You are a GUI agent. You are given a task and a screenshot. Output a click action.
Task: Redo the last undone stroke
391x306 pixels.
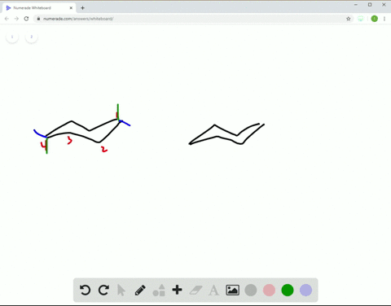point(103,290)
